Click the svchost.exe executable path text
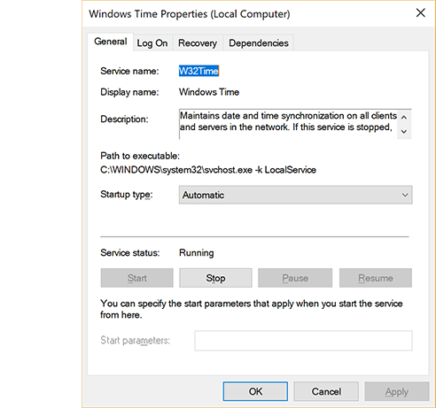436x408 pixels. pyautogui.click(x=208, y=170)
